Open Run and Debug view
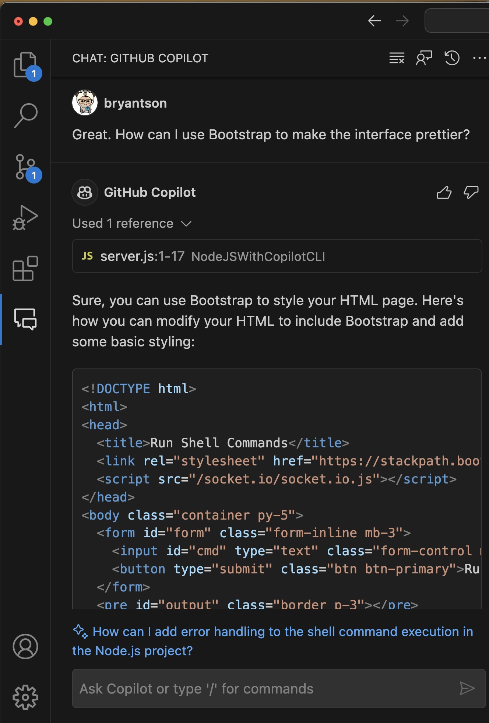The width and height of the screenshot is (489, 723). (25, 218)
